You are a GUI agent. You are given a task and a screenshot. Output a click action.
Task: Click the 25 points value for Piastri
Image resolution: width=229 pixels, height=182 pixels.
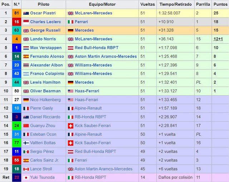[216, 13]
